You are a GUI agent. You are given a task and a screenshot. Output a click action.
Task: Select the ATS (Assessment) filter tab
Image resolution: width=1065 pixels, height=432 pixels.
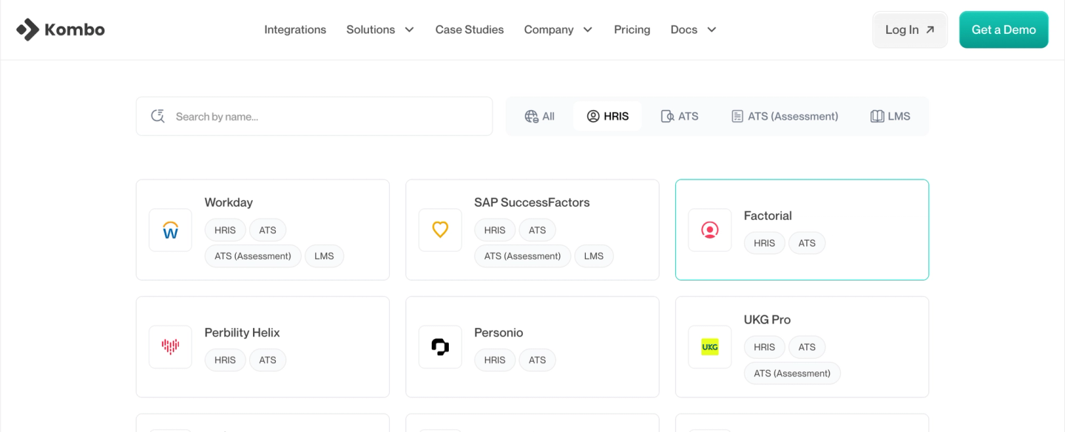tap(785, 116)
